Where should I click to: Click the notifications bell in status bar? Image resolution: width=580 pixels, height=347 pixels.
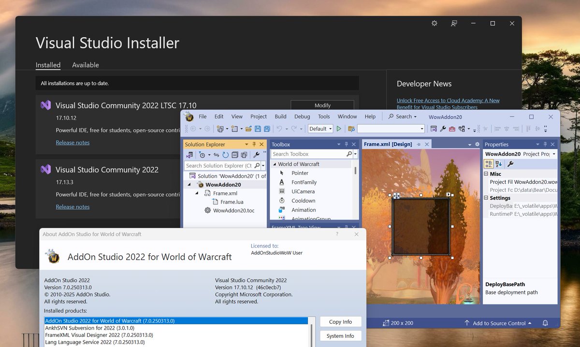[545, 323]
